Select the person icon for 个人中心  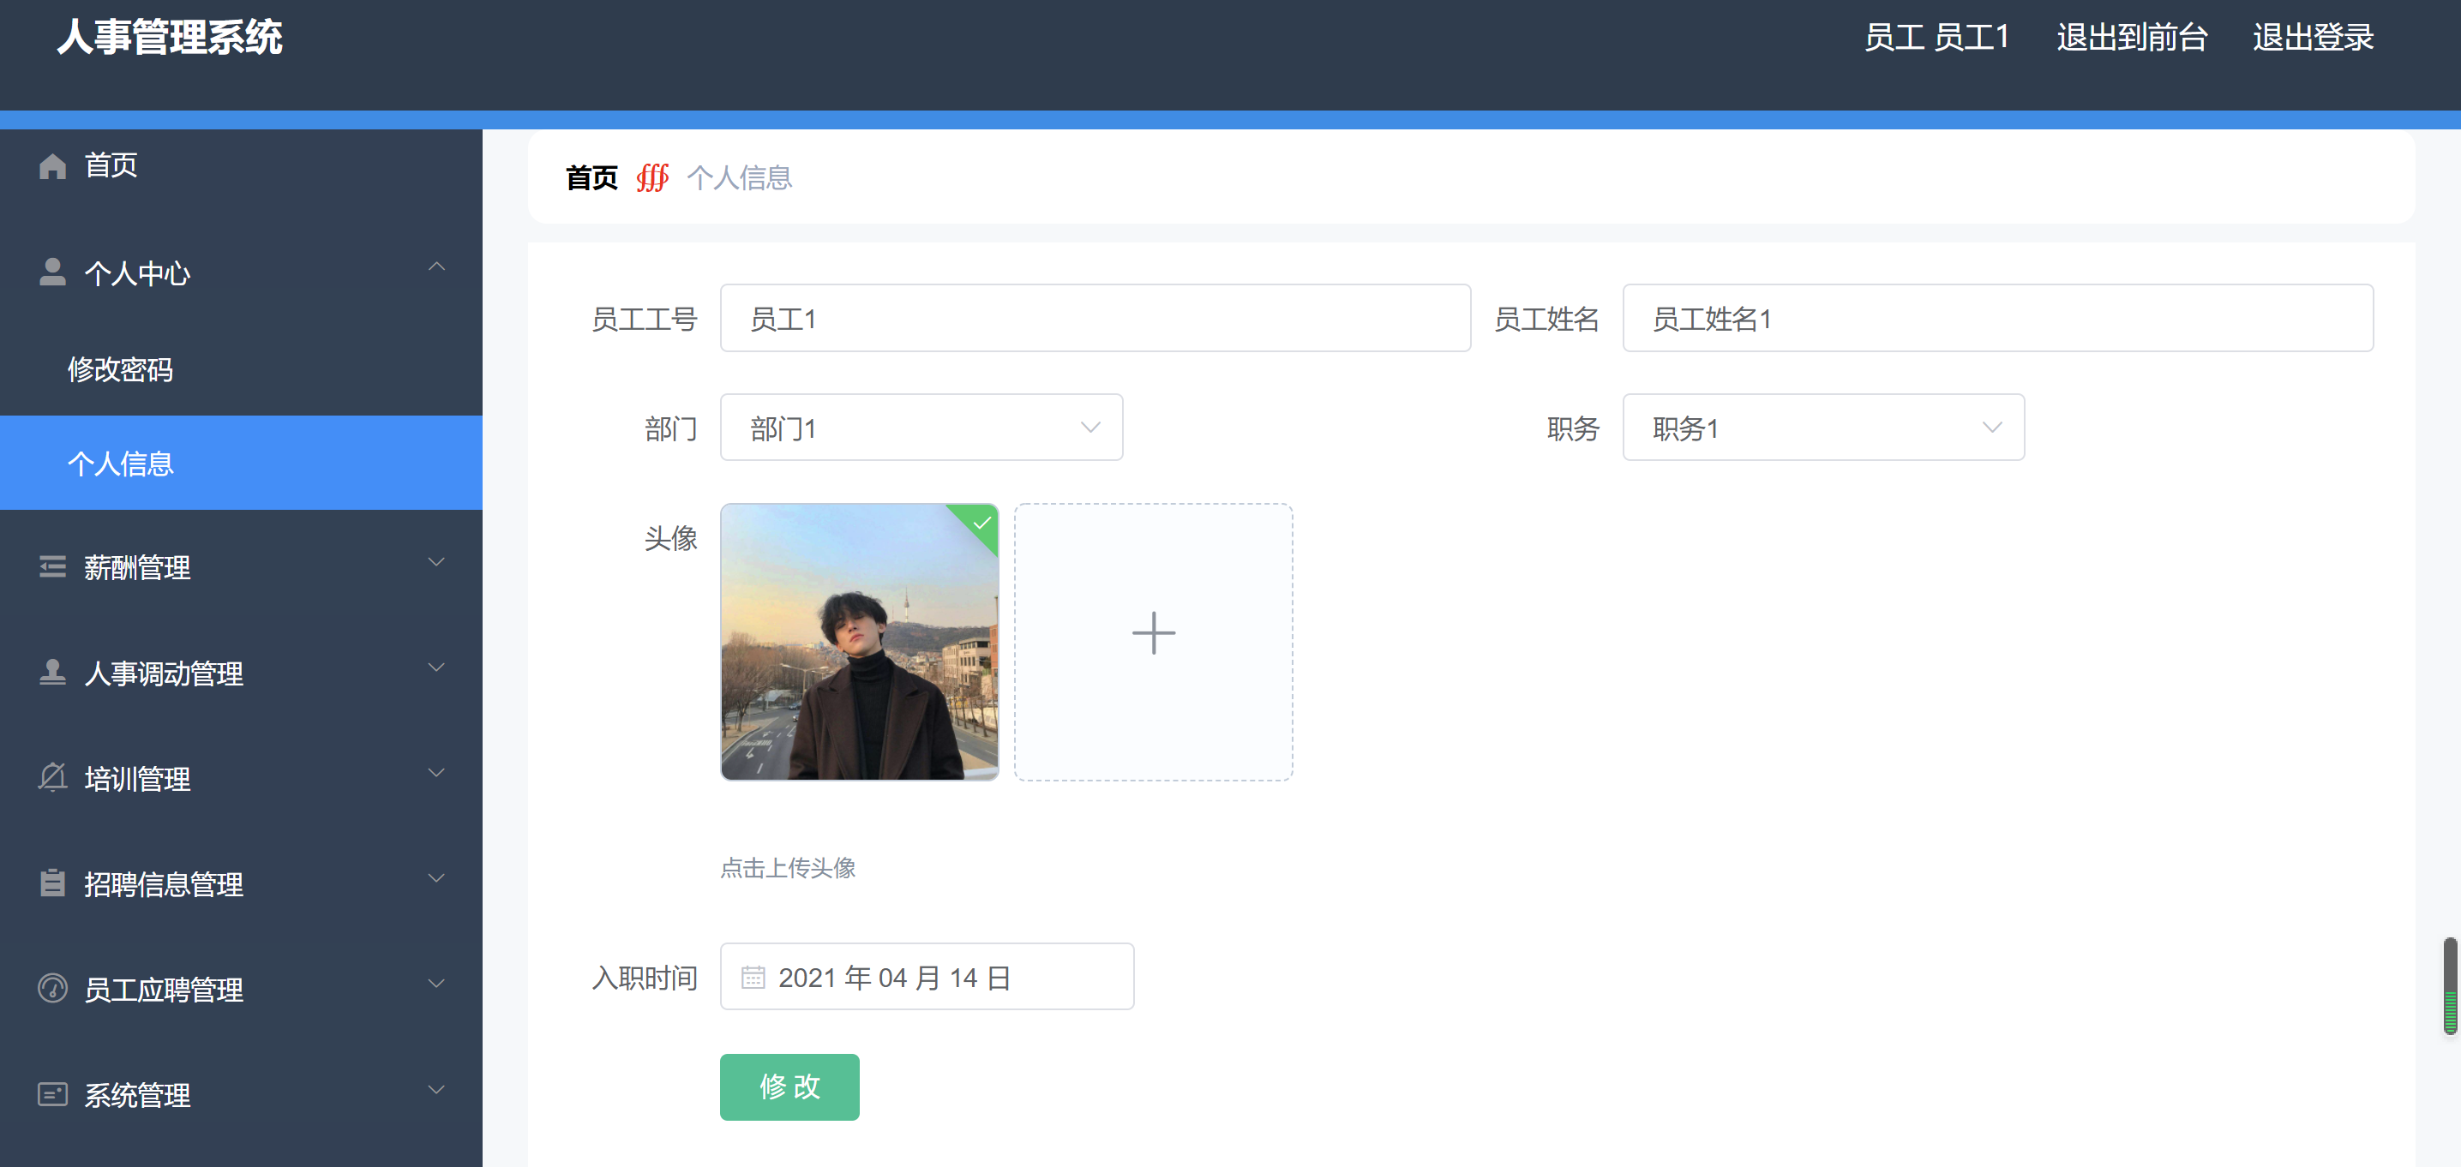point(52,270)
